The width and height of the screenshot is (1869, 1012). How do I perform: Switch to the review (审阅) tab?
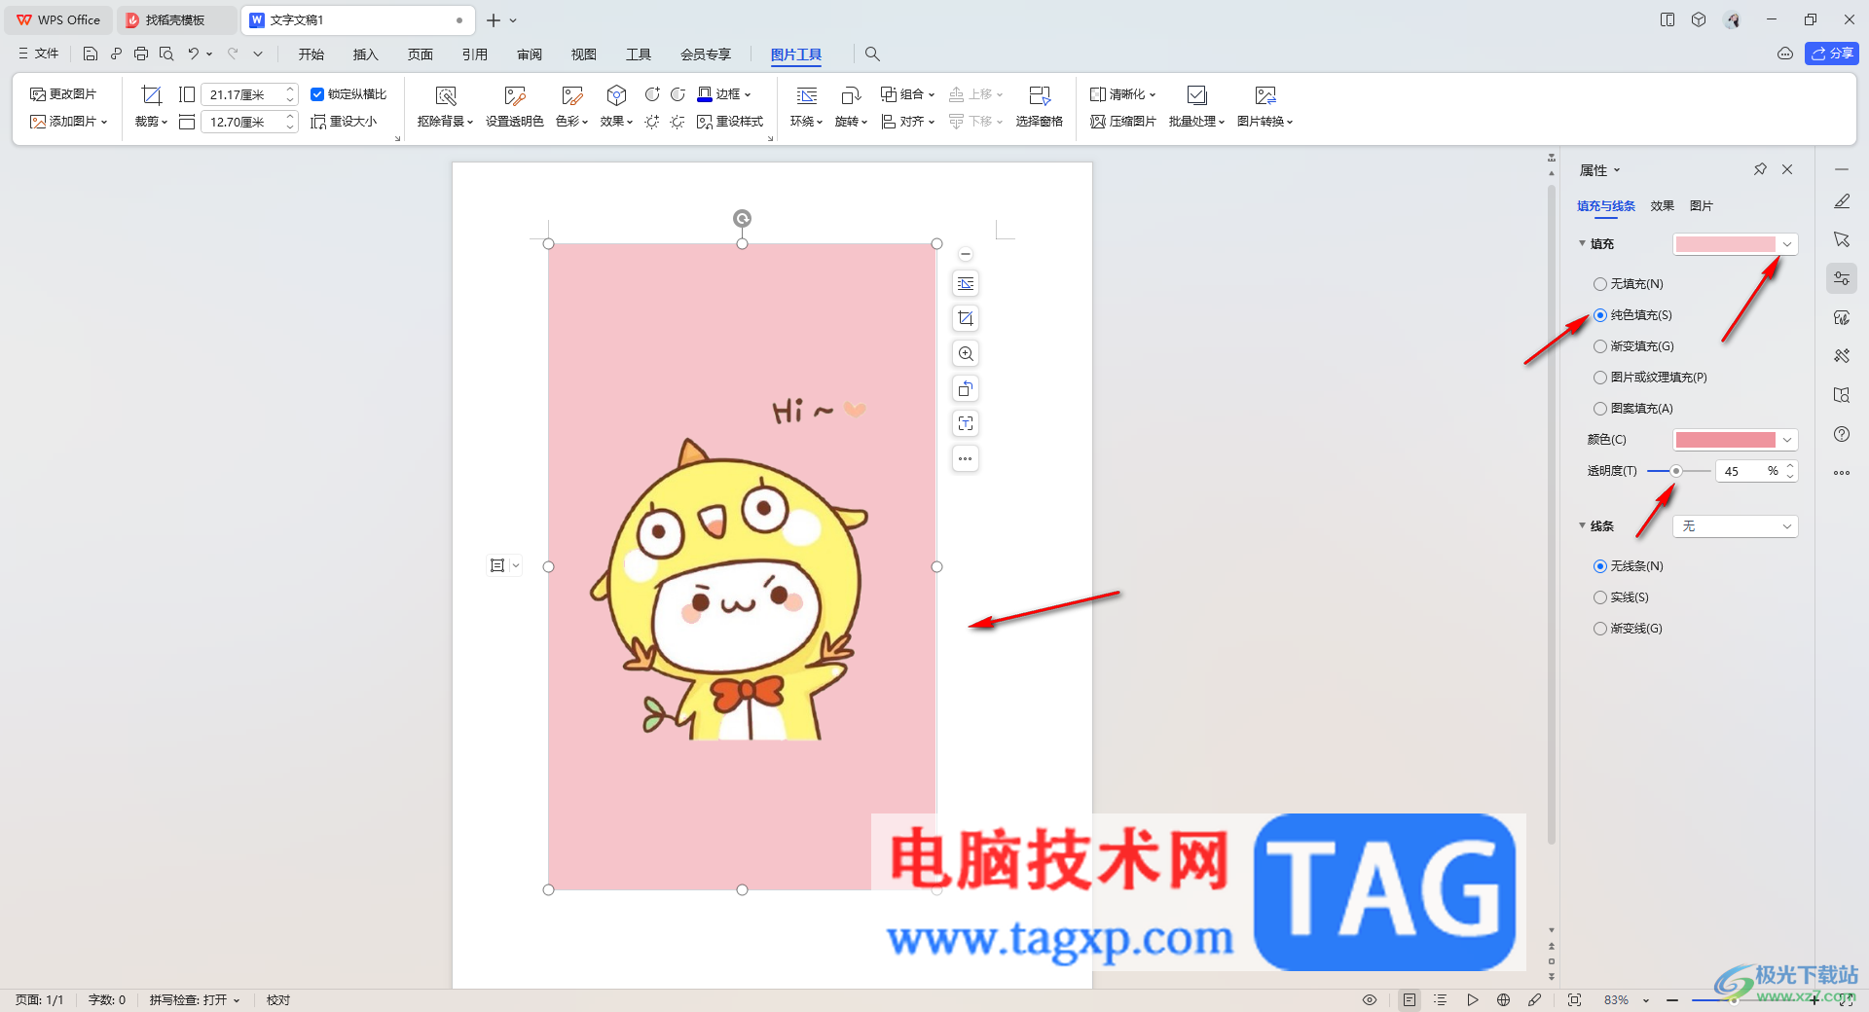tap(529, 54)
